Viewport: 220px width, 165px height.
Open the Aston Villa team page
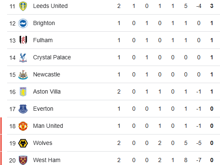point(47,92)
